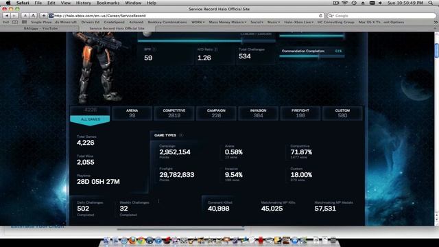Image resolution: width=439 pixels, height=247 pixels.
Task: Open the Bookmarks menu
Action: click(108, 3)
